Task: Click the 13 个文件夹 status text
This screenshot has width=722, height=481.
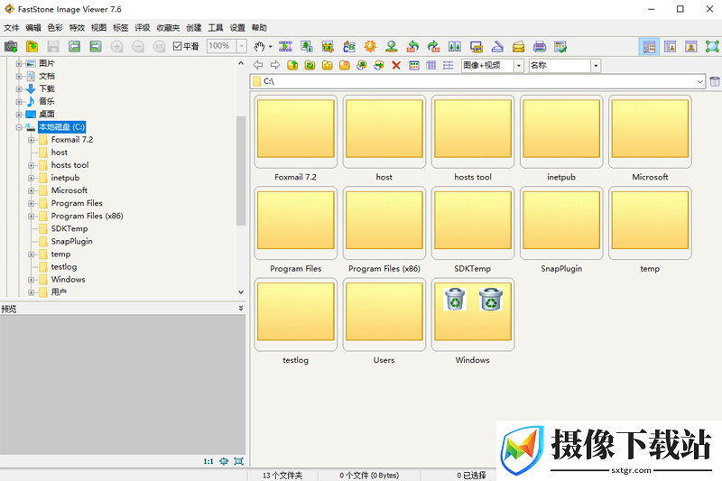Action: point(282,475)
